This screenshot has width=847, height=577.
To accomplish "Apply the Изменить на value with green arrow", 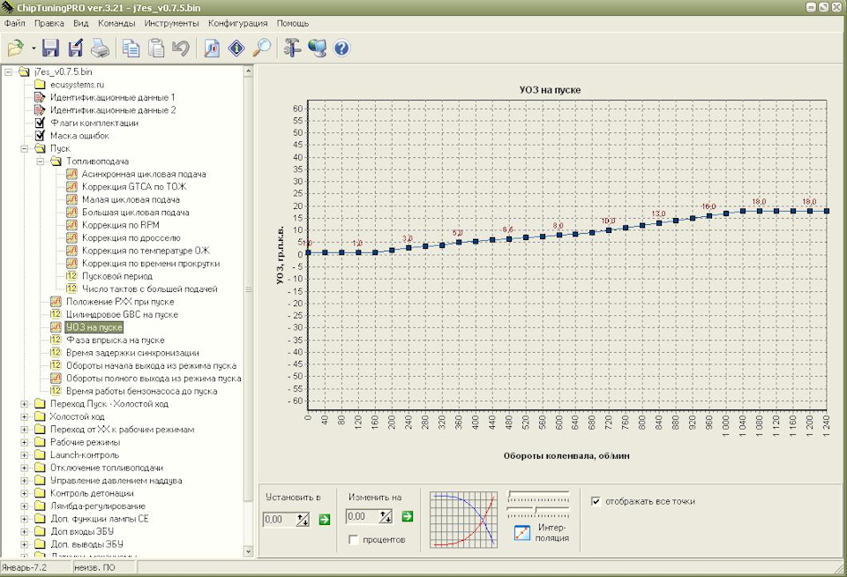I will point(408,516).
